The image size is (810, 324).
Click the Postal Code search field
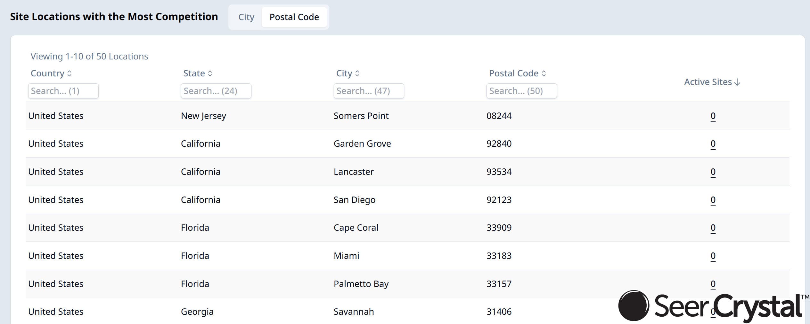pos(521,91)
